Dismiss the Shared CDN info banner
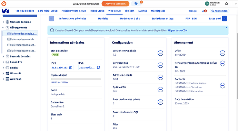 [226, 28]
